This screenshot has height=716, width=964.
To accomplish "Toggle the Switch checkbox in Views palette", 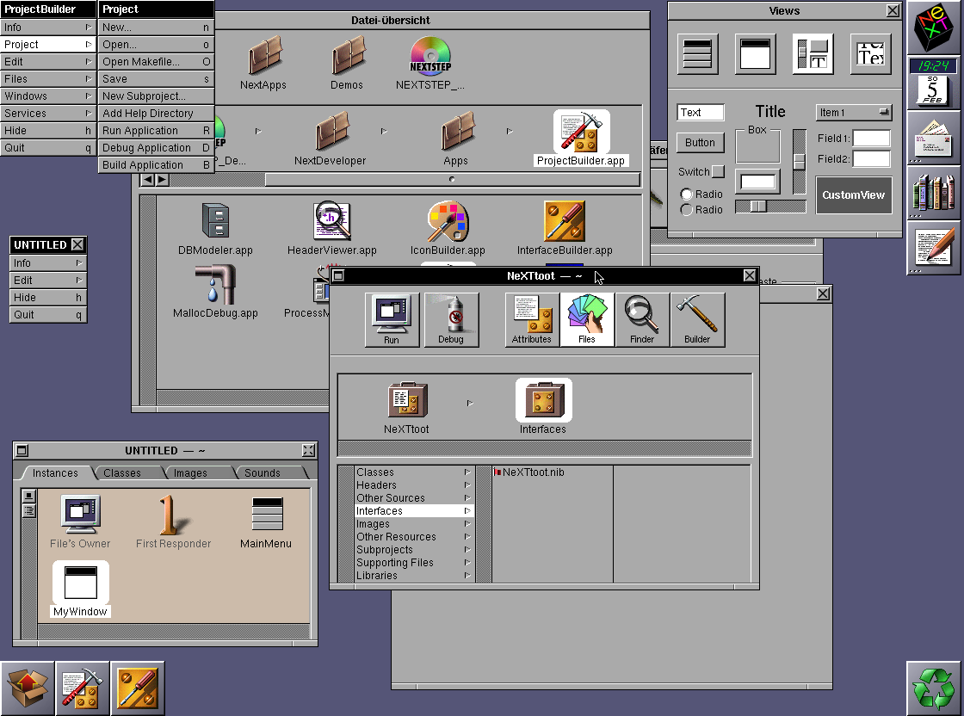I will (x=718, y=171).
